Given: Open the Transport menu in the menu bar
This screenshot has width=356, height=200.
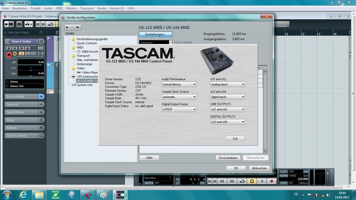Looking at the screenshot, I should pyautogui.click(x=87, y=8).
